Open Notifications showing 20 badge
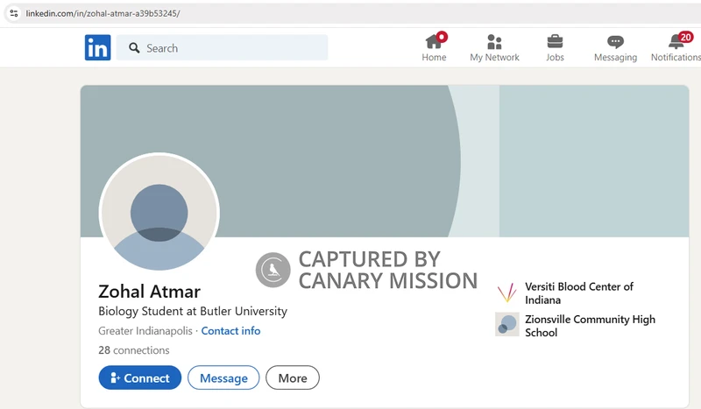Screen dimensions: 701x409 pyautogui.click(x=676, y=47)
